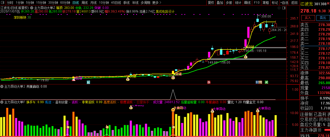330x137 pixels.
Task: Click the blue 卖出 sell button
Action: [323, 18]
